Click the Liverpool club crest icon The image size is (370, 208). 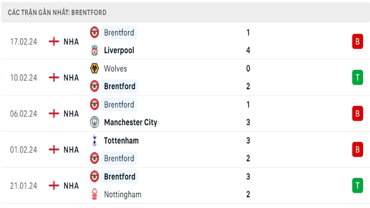pos(94,50)
